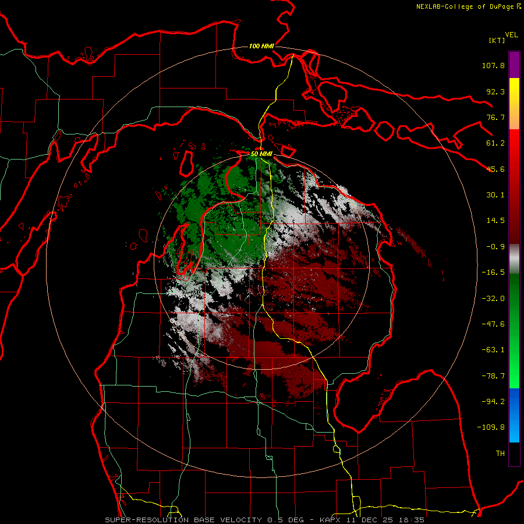
Task: Click the blue segment of color bar
Action: pyautogui.click(x=514, y=415)
